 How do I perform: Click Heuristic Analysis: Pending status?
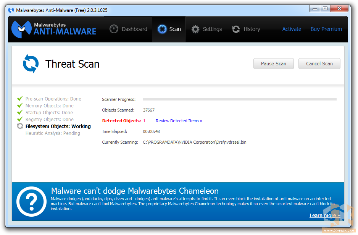53,133
